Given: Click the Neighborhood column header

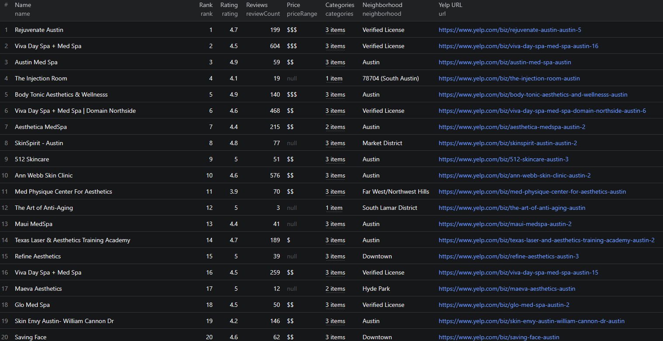Looking at the screenshot, I should coord(382,5).
